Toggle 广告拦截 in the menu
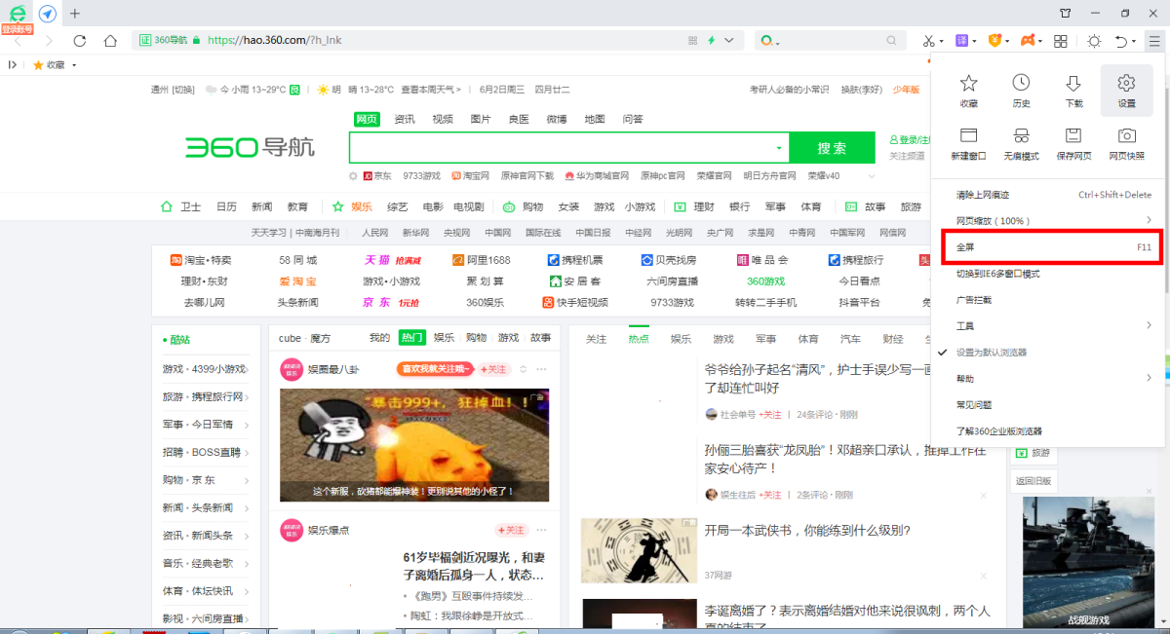Viewport: 1170px width, 634px height. pyautogui.click(x=975, y=300)
